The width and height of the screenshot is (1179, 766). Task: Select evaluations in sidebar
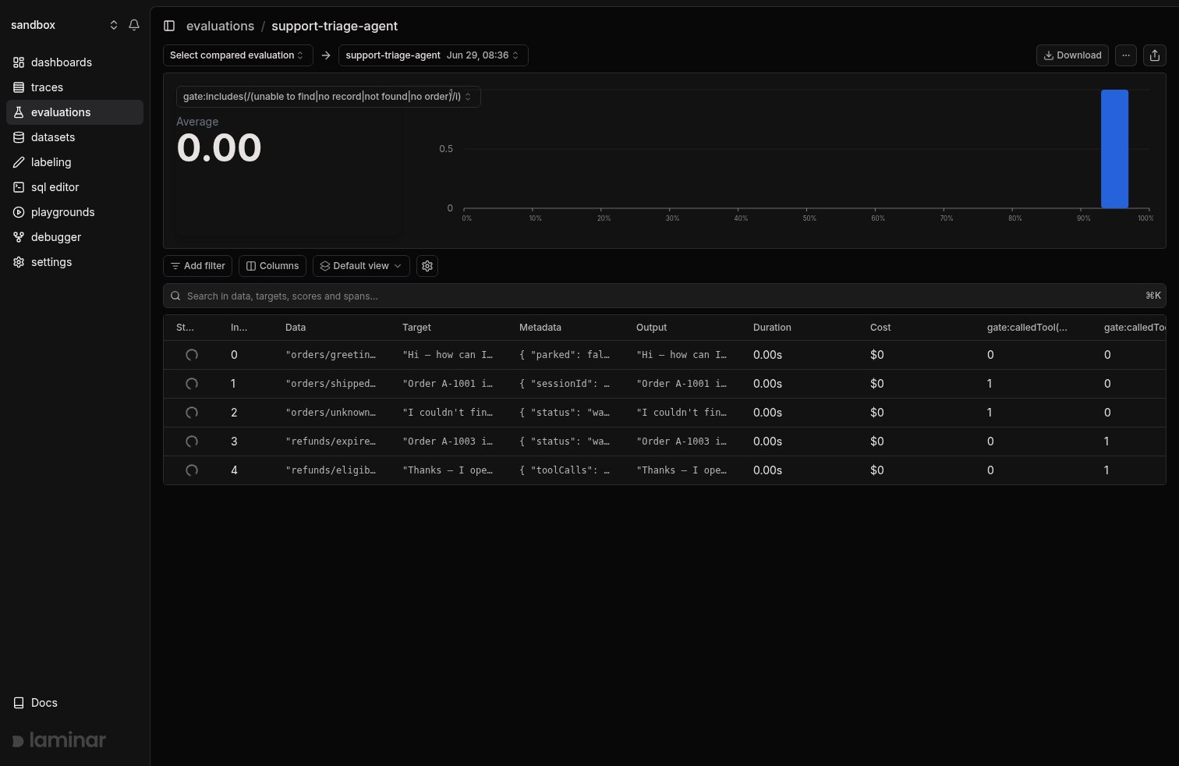coord(75,112)
